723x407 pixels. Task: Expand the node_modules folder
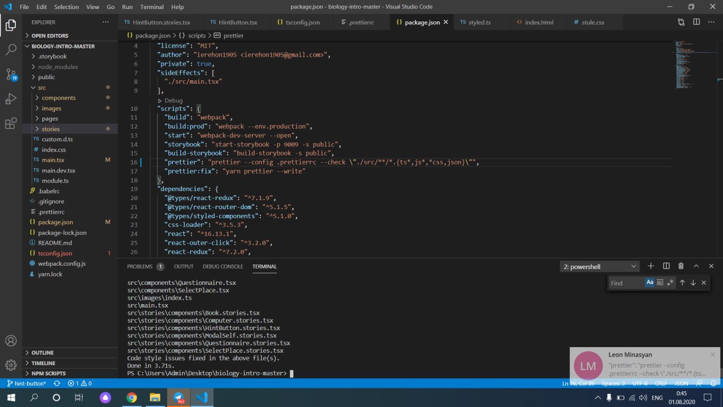click(x=71, y=67)
